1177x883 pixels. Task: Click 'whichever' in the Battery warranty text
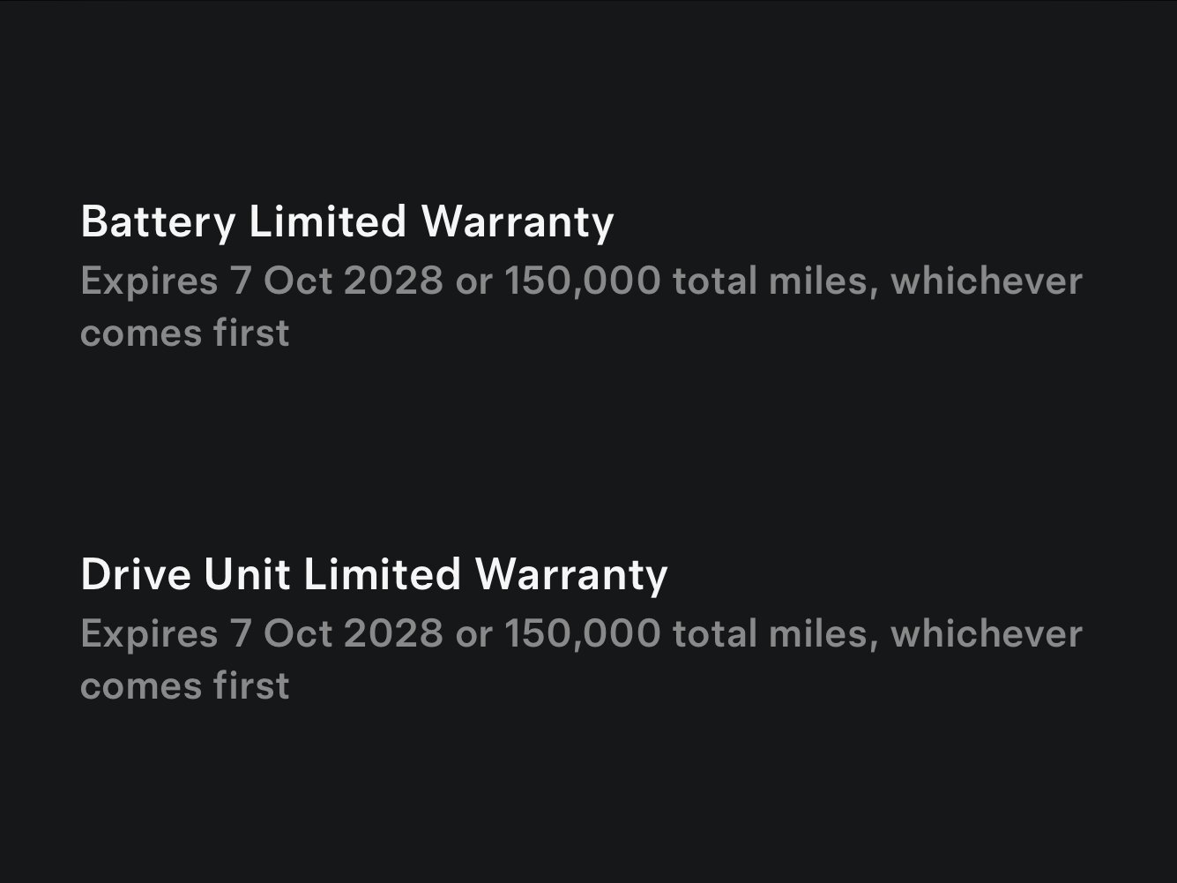(986, 281)
